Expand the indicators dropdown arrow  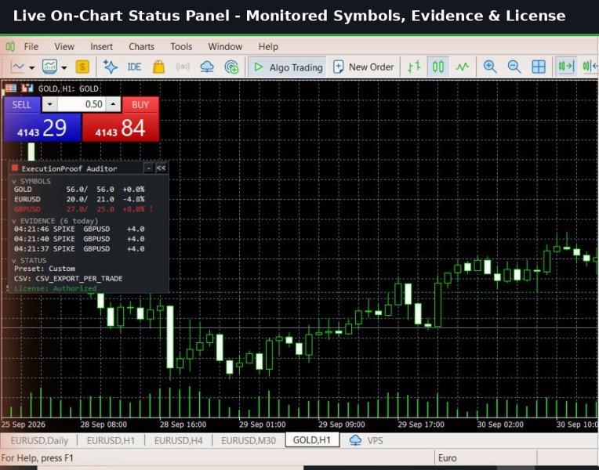tap(64, 67)
